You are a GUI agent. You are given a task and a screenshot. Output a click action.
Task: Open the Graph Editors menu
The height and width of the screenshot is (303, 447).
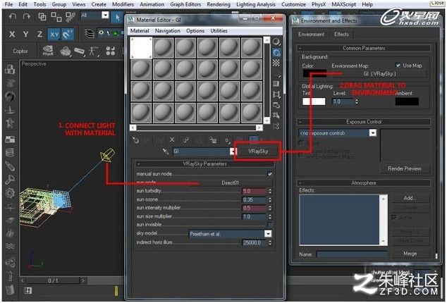(185, 4)
